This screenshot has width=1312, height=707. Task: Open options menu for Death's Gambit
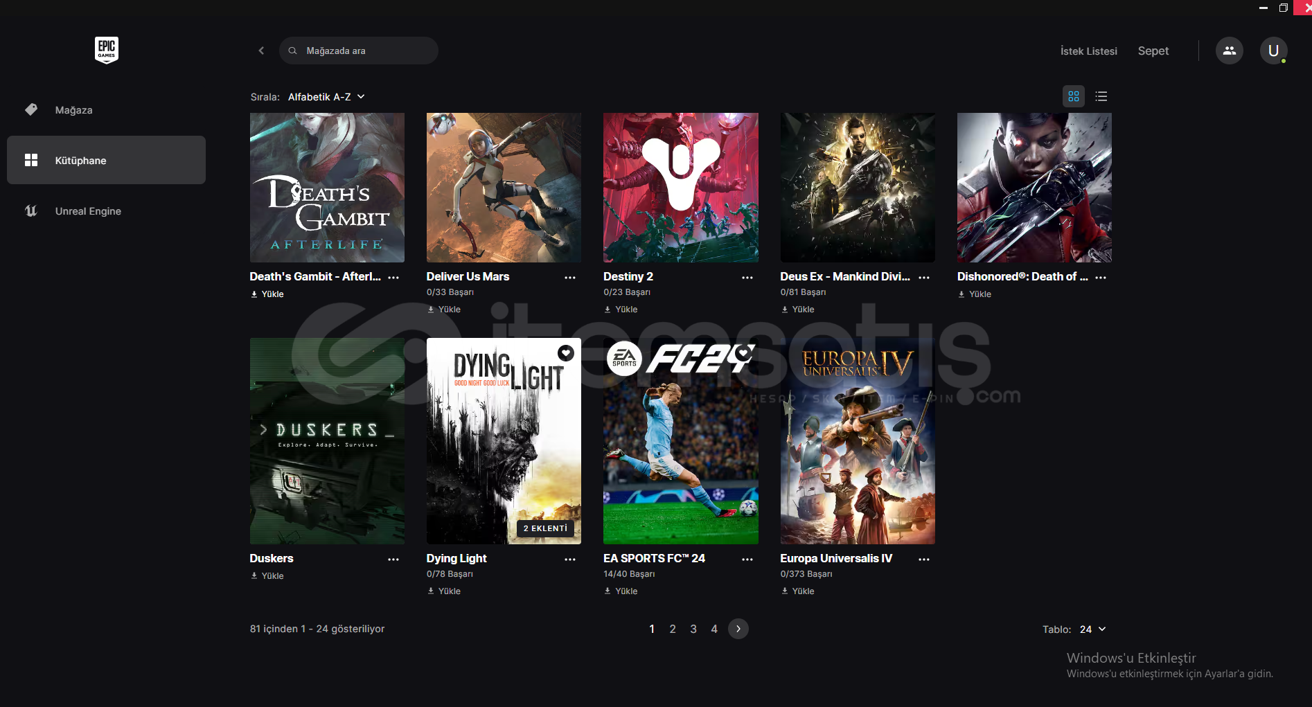point(393,277)
